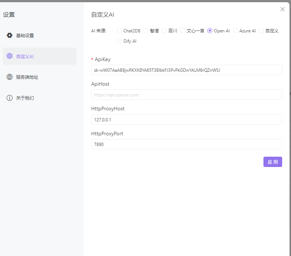This screenshot has height=256, width=291.
Task: Click the HttpProxyHost label
Action: click(x=108, y=109)
